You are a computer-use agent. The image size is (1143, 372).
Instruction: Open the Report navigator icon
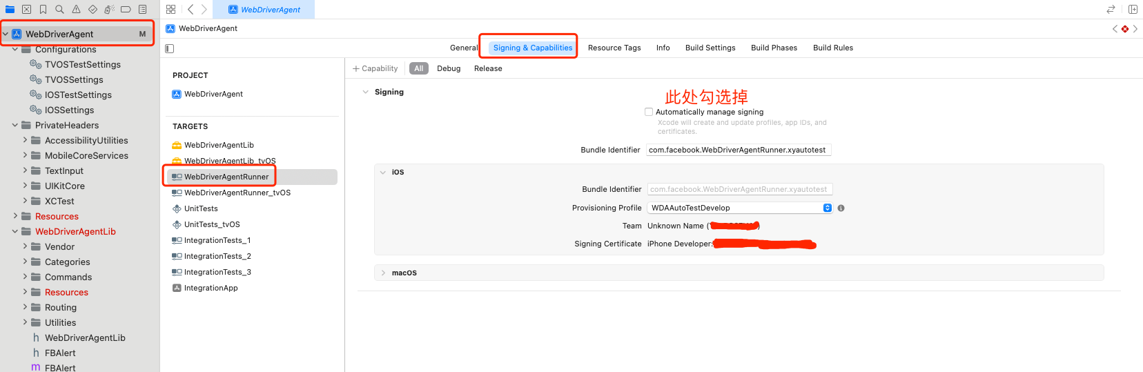142,10
